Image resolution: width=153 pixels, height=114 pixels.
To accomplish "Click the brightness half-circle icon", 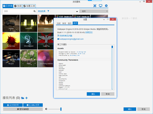I will click(46, 109).
